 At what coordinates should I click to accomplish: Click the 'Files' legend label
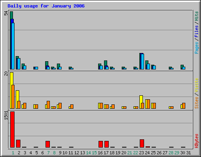[x=196, y=31]
